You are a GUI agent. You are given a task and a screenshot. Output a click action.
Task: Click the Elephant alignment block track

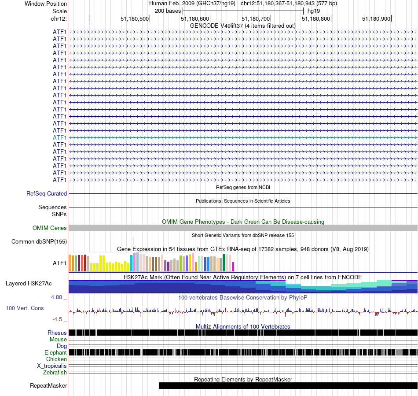coord(243,352)
